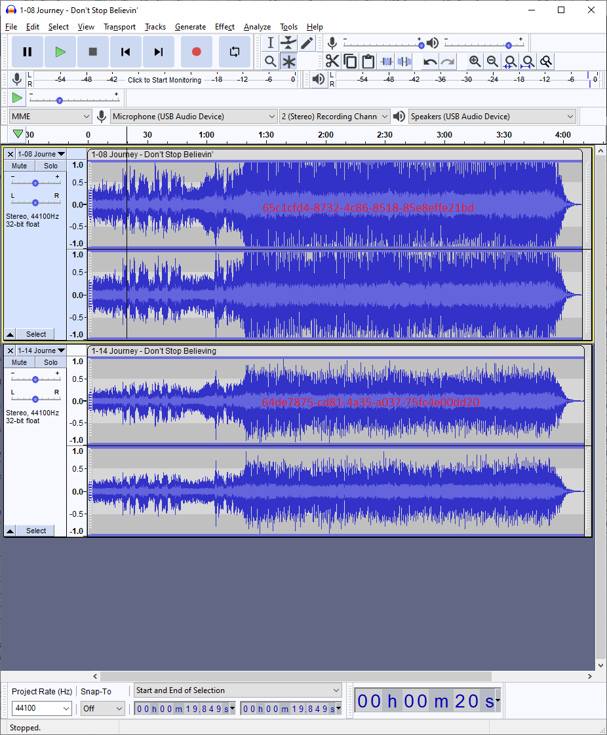Open the Snap-To Off dropdown
Viewport: 607px width, 735px height.
(103, 708)
